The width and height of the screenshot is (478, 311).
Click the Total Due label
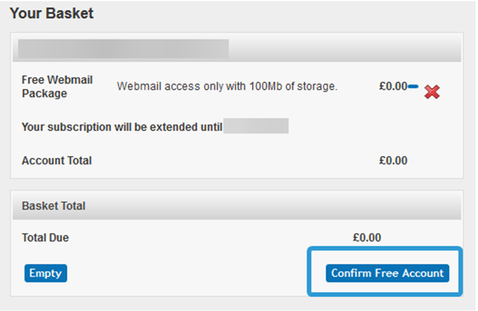(x=45, y=237)
